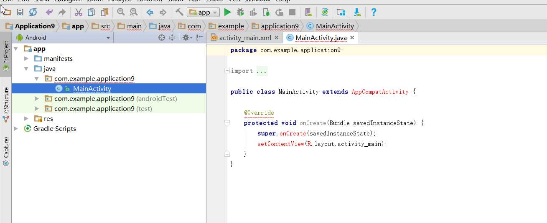Open Replace with the second magnifier icon

[x=133, y=12]
